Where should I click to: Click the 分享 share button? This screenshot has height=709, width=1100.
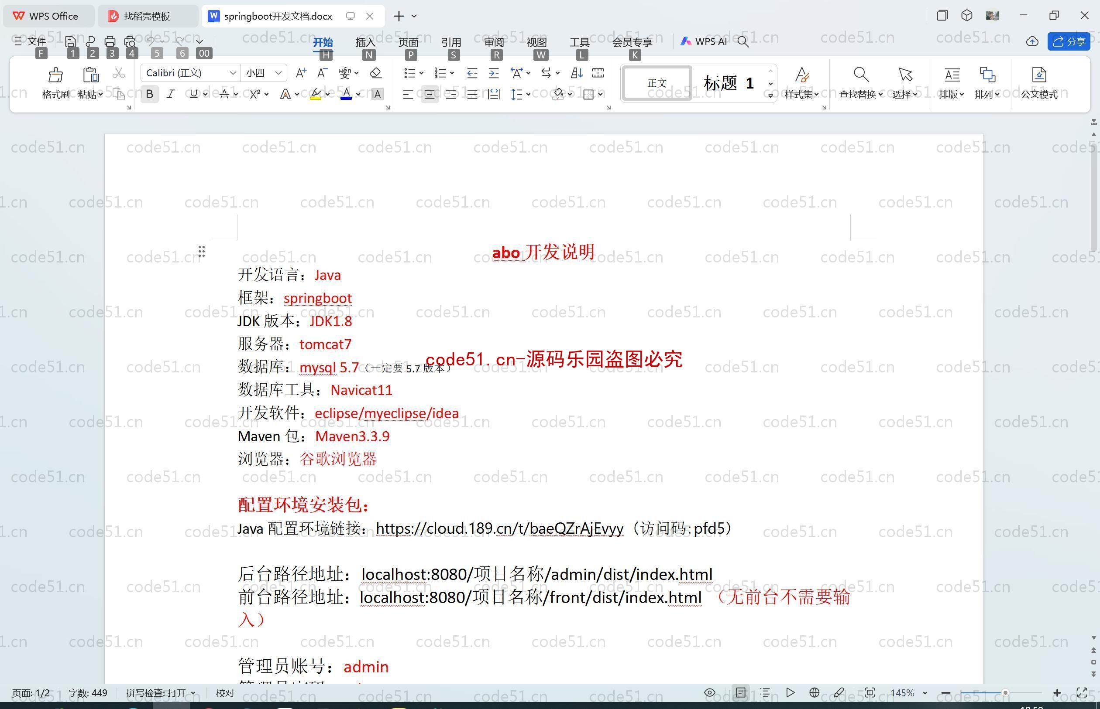[1069, 41]
